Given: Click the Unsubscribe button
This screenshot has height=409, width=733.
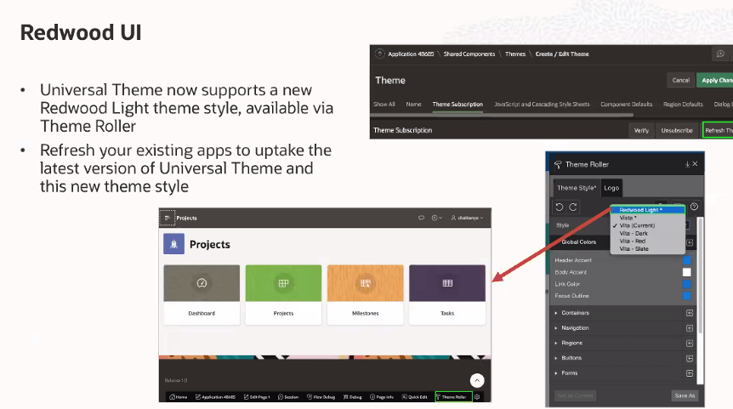Looking at the screenshot, I should (677, 130).
